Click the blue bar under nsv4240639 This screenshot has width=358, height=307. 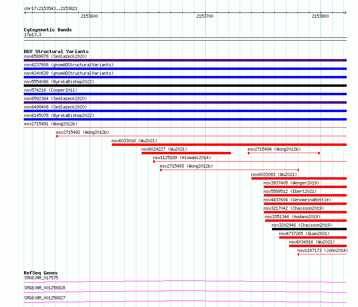coord(185,77)
